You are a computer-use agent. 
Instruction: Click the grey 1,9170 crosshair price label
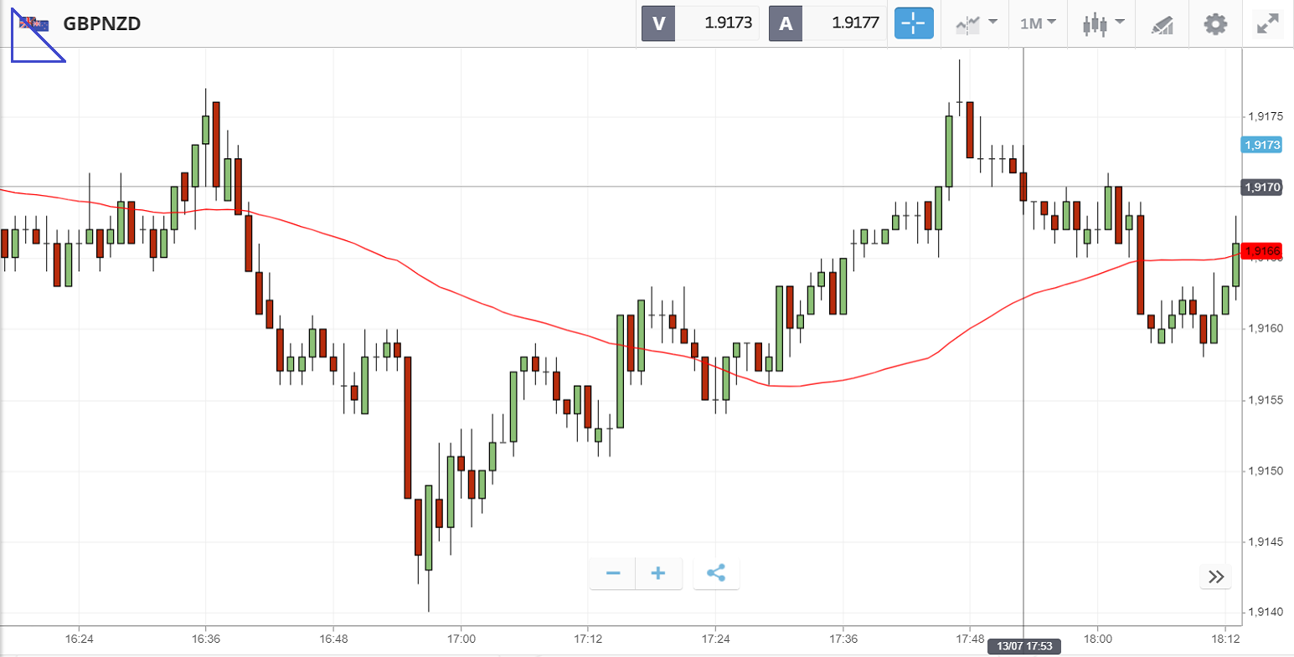[1261, 187]
